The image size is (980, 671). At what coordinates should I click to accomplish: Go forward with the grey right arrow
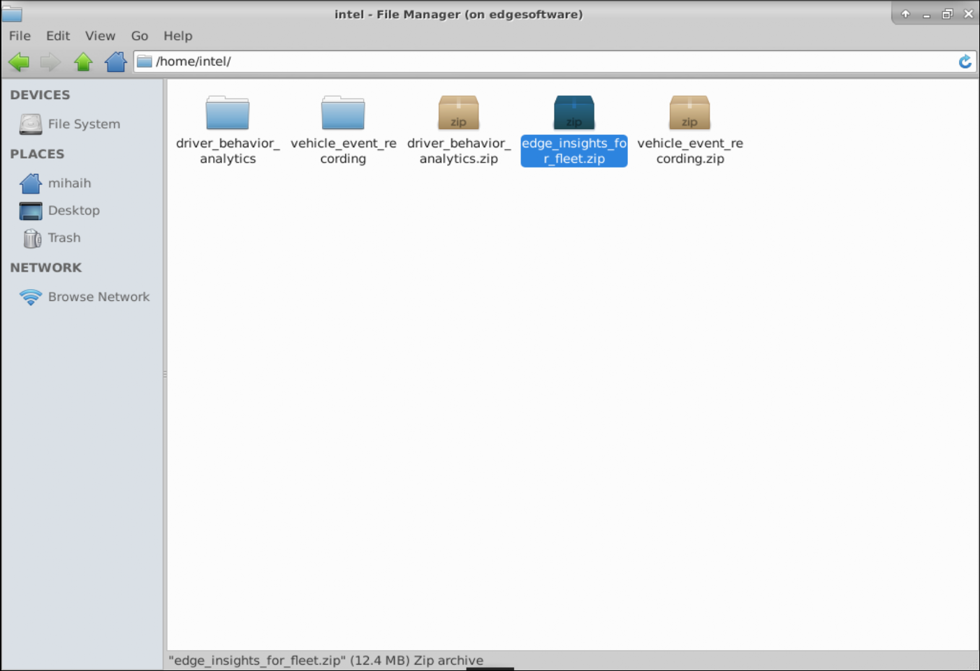click(50, 62)
